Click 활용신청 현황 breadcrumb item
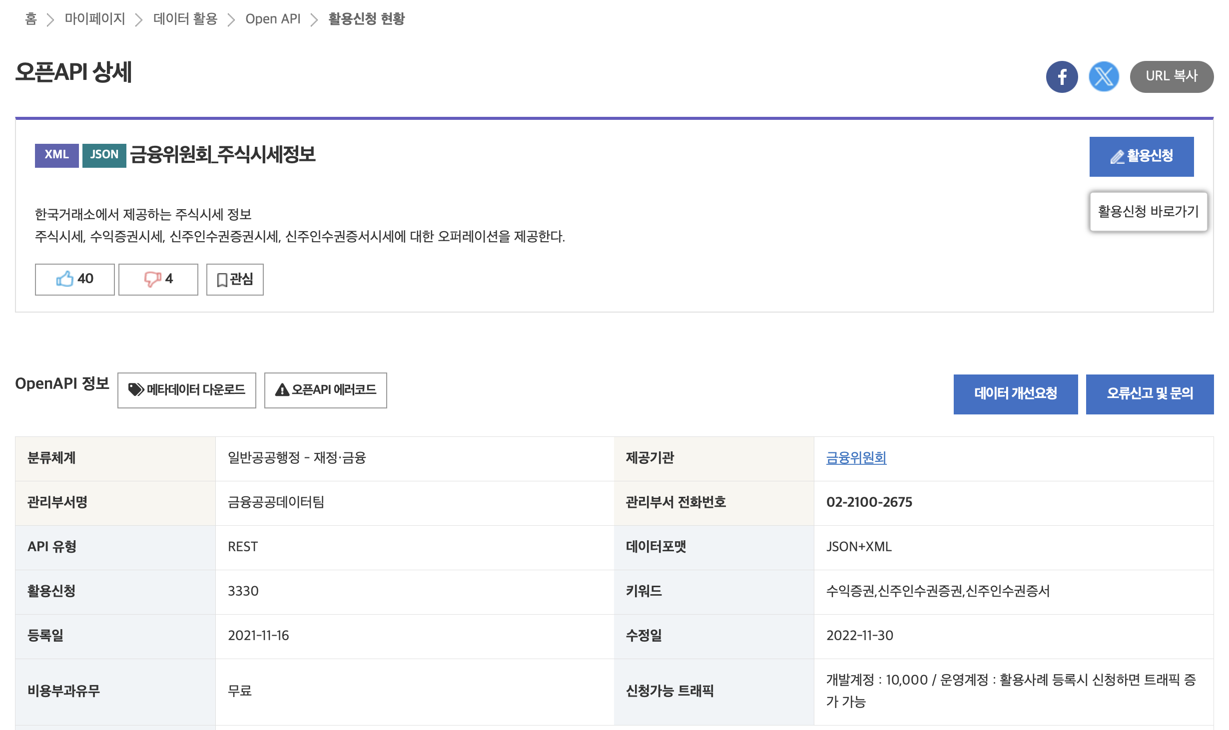Screen dimensions: 1229x730 (x=366, y=19)
